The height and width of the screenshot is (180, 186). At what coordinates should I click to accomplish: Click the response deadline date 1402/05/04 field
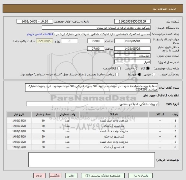point(132,41)
